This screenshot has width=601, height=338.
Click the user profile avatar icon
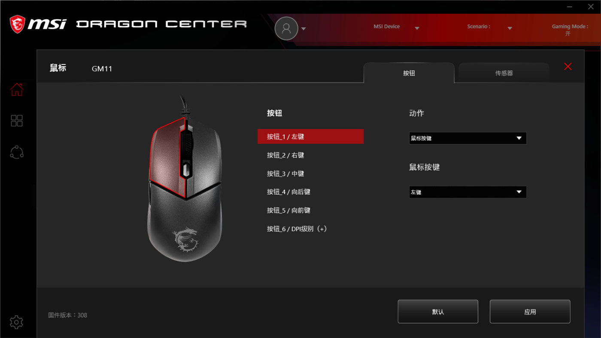point(286,28)
